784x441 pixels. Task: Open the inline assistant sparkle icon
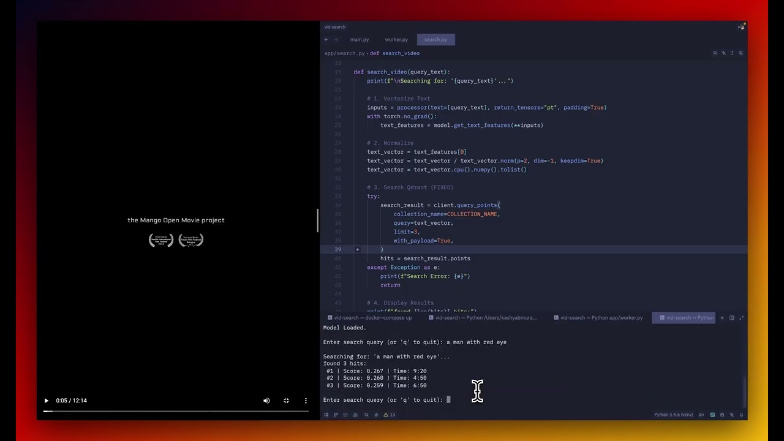(x=723, y=53)
